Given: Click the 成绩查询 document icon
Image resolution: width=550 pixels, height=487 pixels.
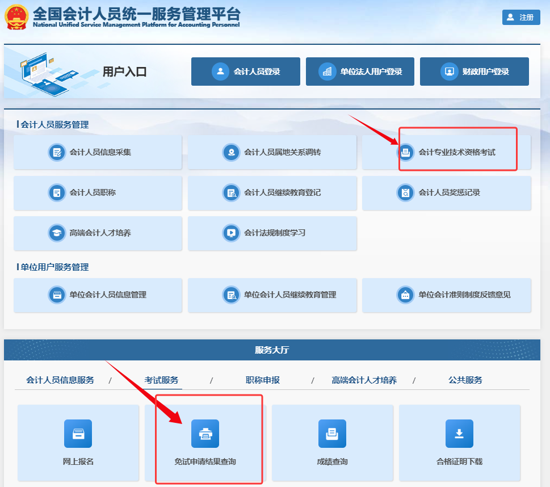Looking at the screenshot, I should pos(332,434).
